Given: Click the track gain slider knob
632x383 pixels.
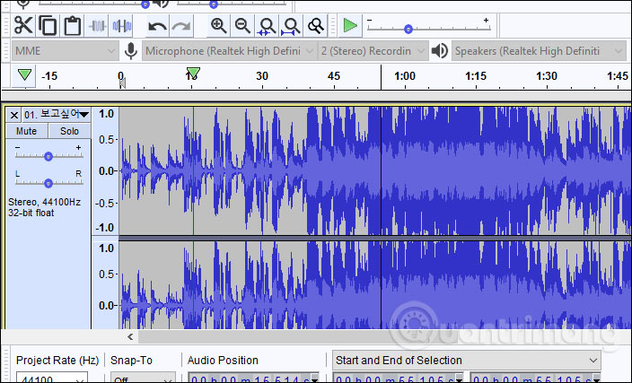Looking at the screenshot, I should (48, 155).
